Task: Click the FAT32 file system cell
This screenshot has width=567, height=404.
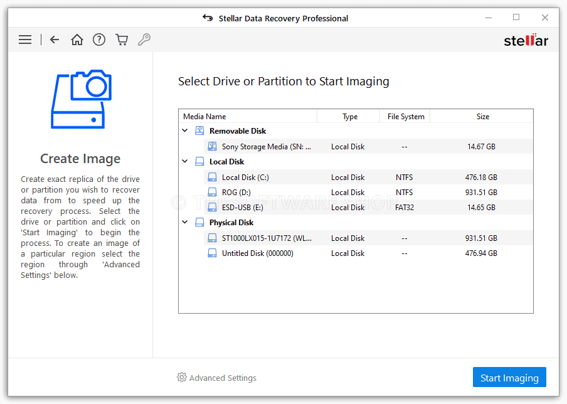Action: 405,208
